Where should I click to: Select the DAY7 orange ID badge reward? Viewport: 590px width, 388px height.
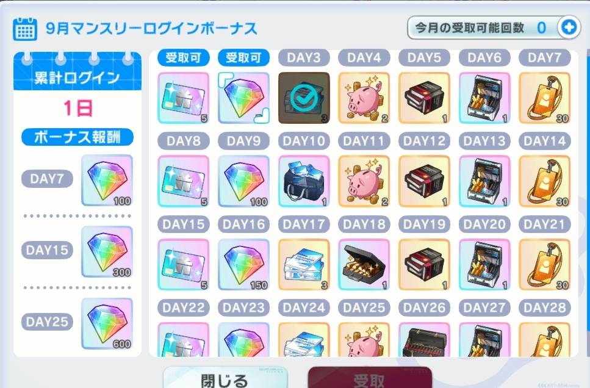pyautogui.click(x=544, y=98)
